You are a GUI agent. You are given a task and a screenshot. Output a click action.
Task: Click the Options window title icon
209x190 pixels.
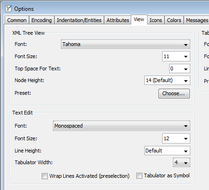[8, 8]
